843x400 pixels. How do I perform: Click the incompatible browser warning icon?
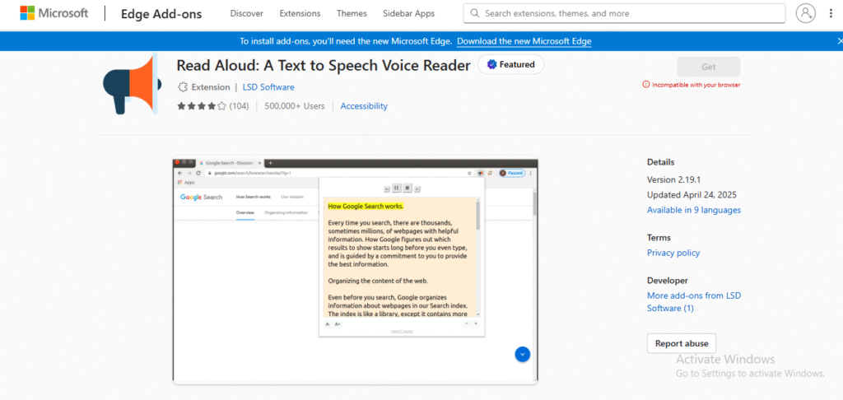(645, 85)
